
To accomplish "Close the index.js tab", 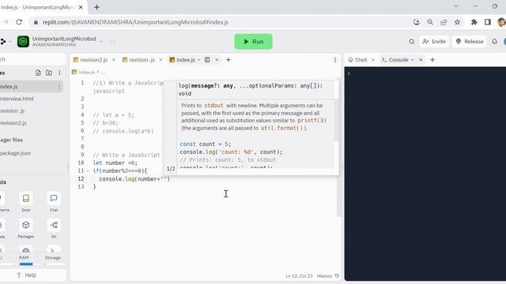I will coord(217,60).
